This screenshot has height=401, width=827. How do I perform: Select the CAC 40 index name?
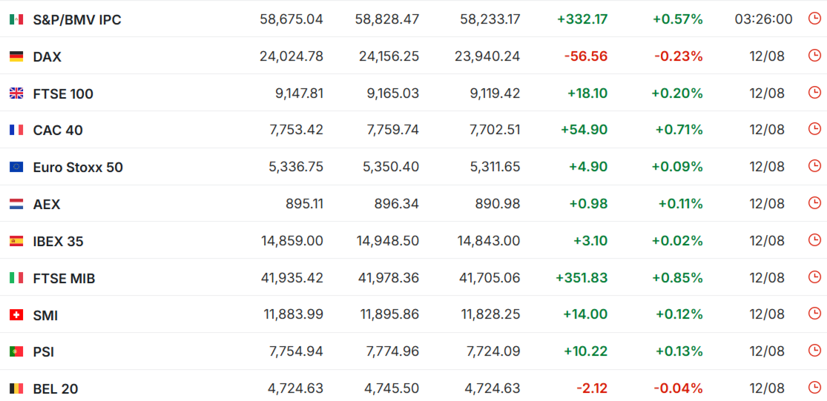coord(58,130)
